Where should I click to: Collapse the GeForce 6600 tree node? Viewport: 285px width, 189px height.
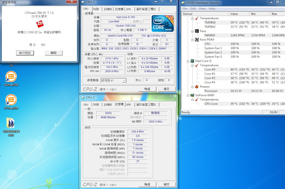coord(188,95)
